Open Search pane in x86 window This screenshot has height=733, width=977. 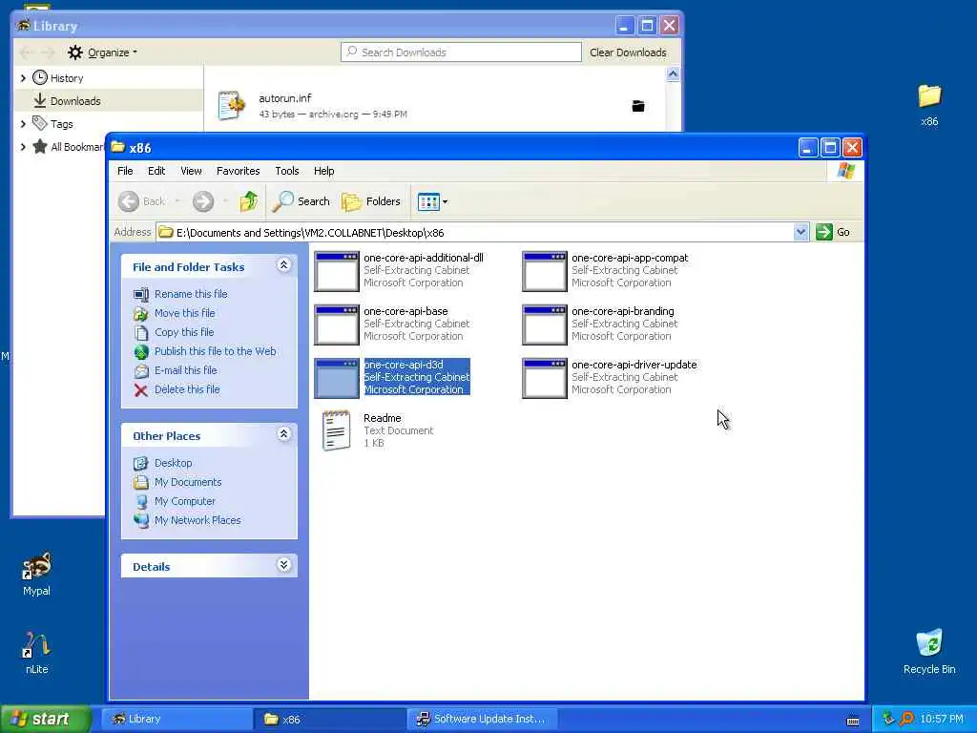tap(301, 201)
